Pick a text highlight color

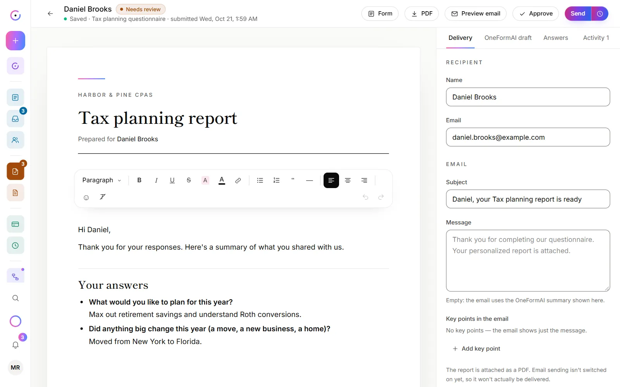click(x=205, y=180)
